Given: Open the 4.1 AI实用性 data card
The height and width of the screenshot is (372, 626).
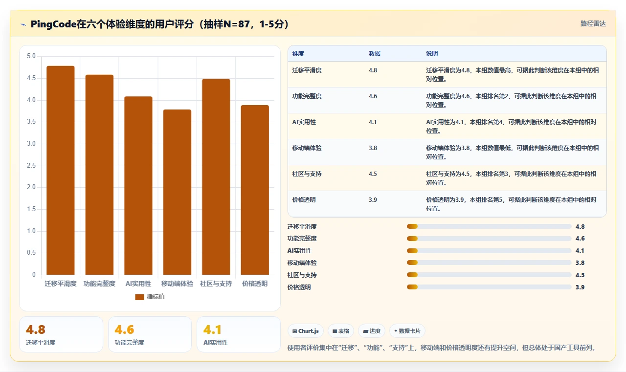Looking at the screenshot, I should click(239, 334).
